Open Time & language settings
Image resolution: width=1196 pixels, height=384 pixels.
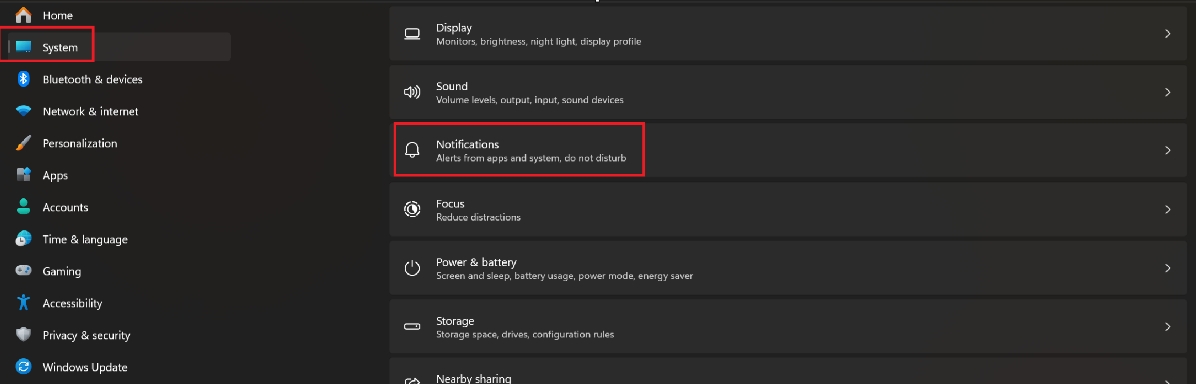click(x=85, y=240)
